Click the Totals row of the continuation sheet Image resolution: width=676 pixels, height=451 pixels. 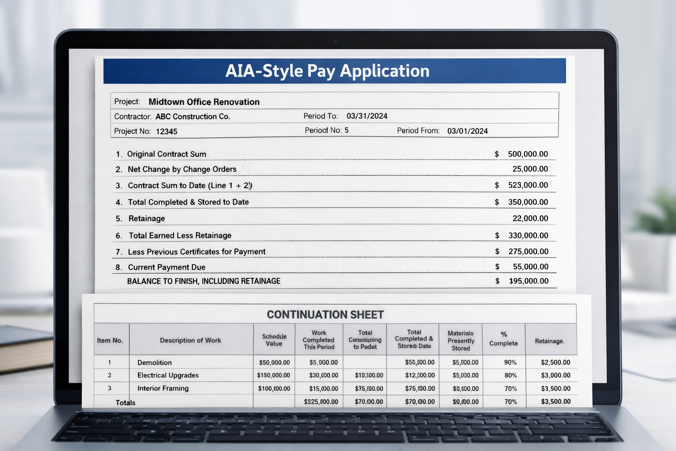(x=126, y=402)
